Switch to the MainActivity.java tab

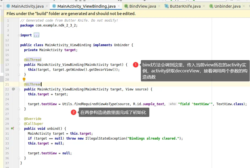pyautogui.click(x=27, y=6)
